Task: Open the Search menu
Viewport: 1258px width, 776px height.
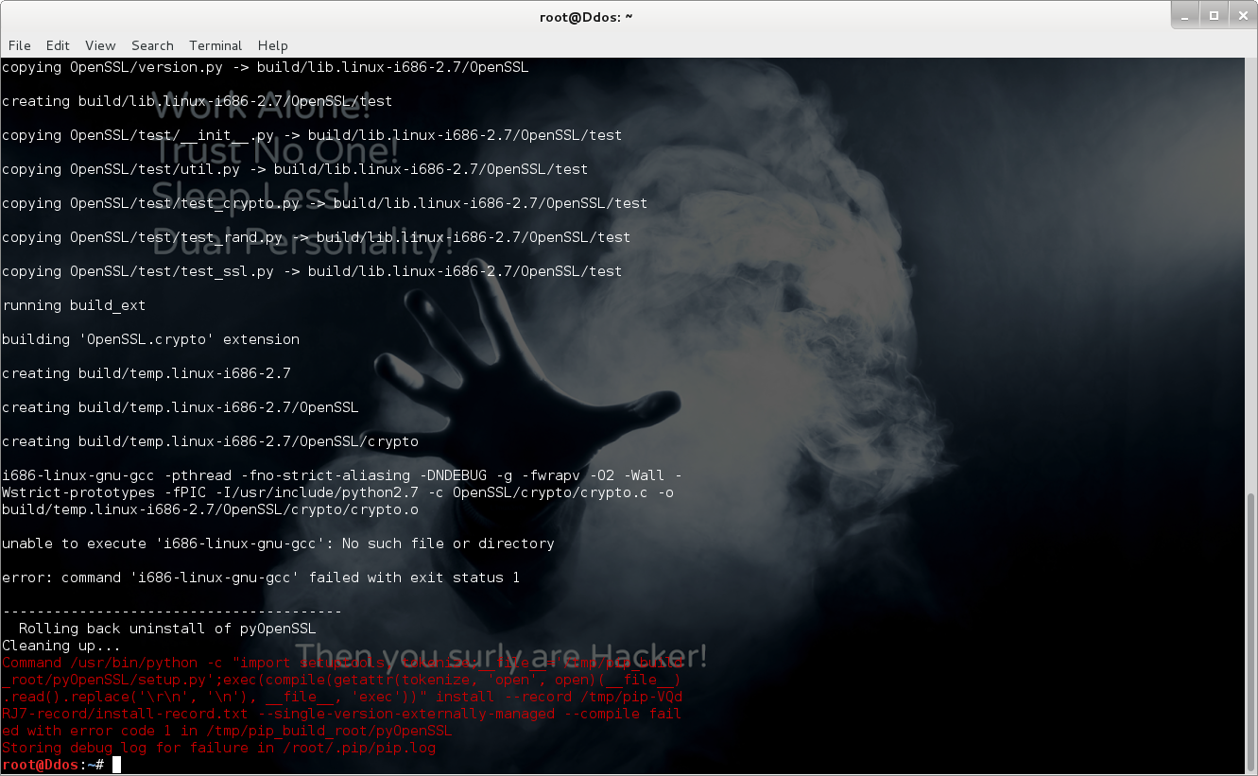Action: click(152, 45)
